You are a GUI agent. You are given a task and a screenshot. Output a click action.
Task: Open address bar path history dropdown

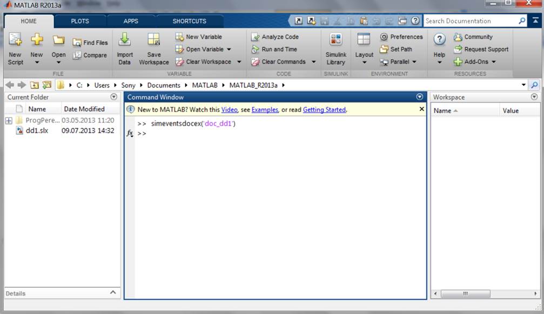point(523,85)
